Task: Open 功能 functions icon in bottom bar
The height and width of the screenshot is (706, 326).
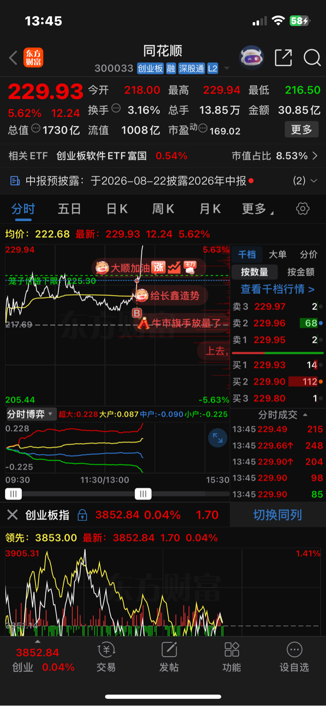Action: click(232, 657)
